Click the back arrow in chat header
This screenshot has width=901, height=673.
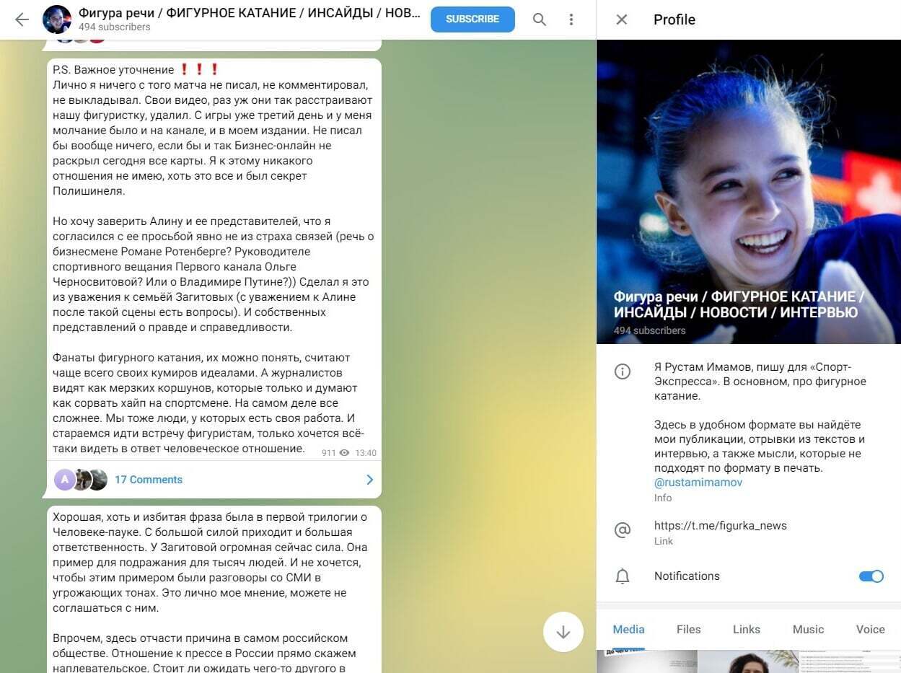(22, 19)
